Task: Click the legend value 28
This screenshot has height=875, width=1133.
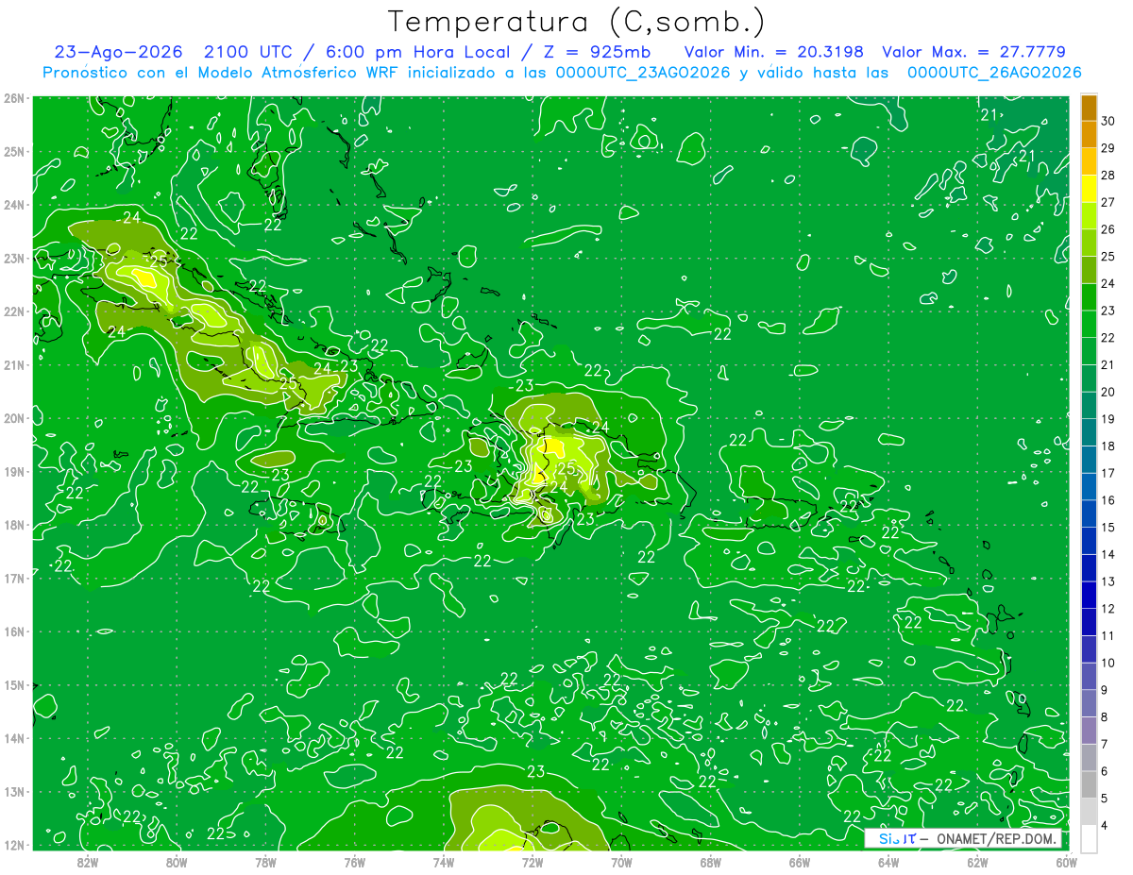Action: pos(1108,175)
